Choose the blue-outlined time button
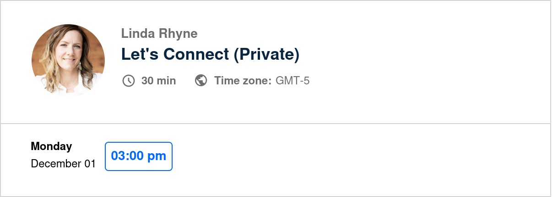 tap(139, 156)
